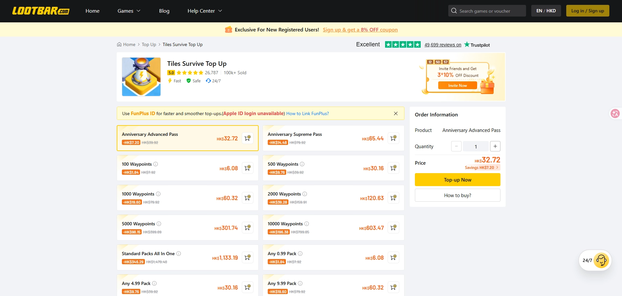
Task: Open the 24/7 customer support chat
Action: point(595,260)
